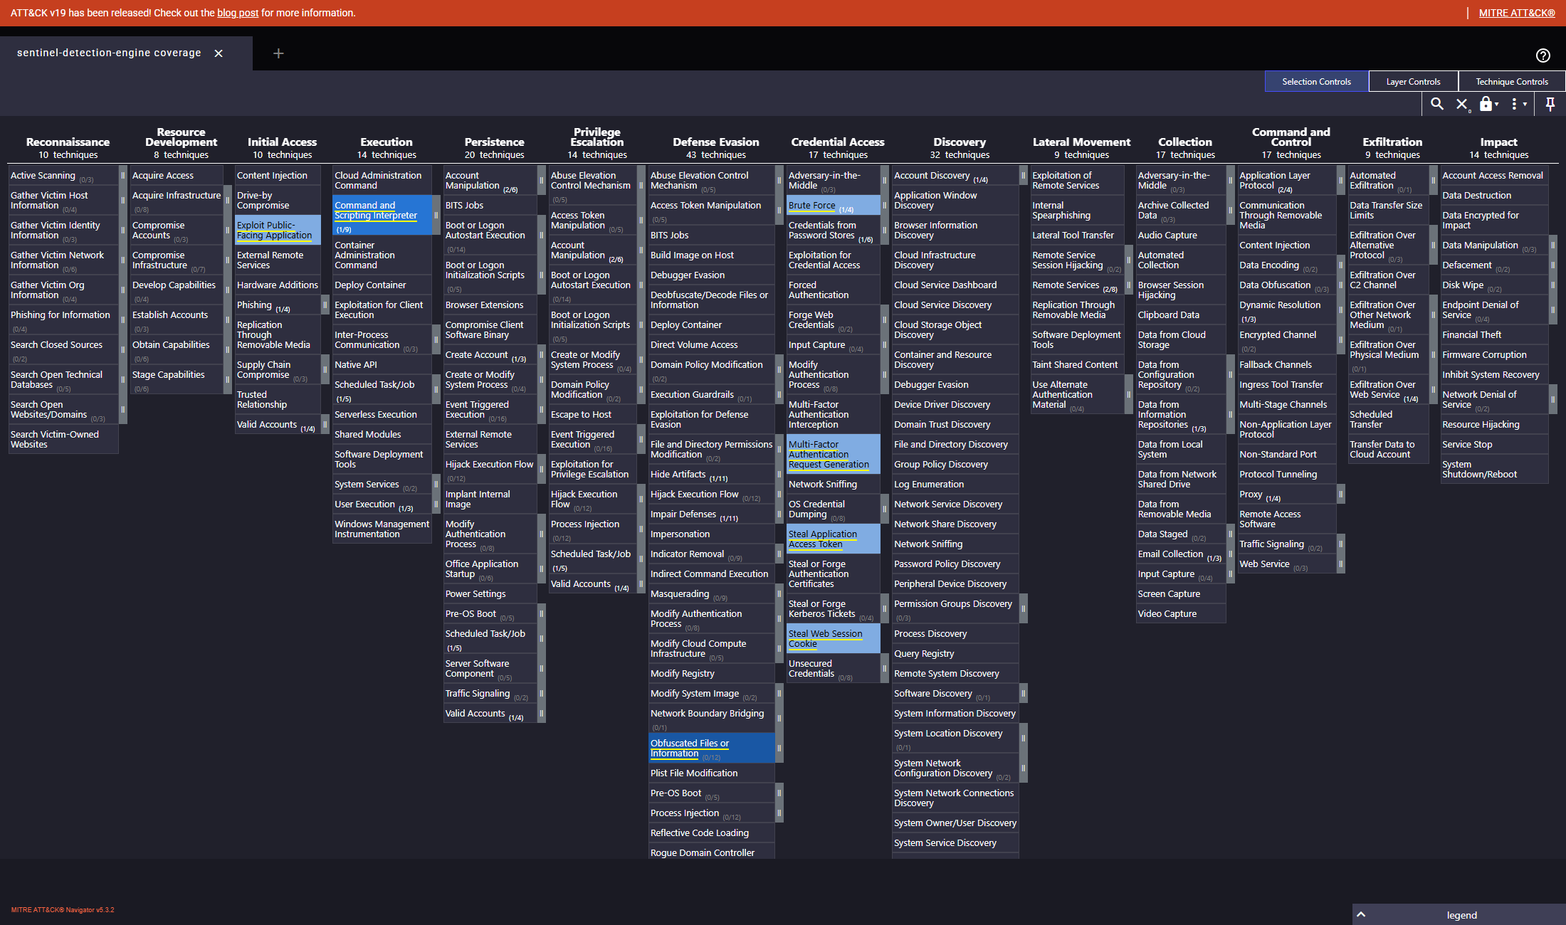Expand the legend panel chevron
The image size is (1566, 925).
(1361, 914)
